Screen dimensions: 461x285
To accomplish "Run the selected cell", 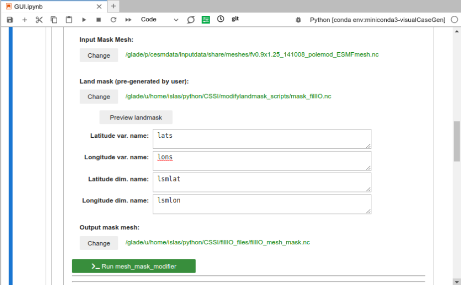I will point(84,20).
